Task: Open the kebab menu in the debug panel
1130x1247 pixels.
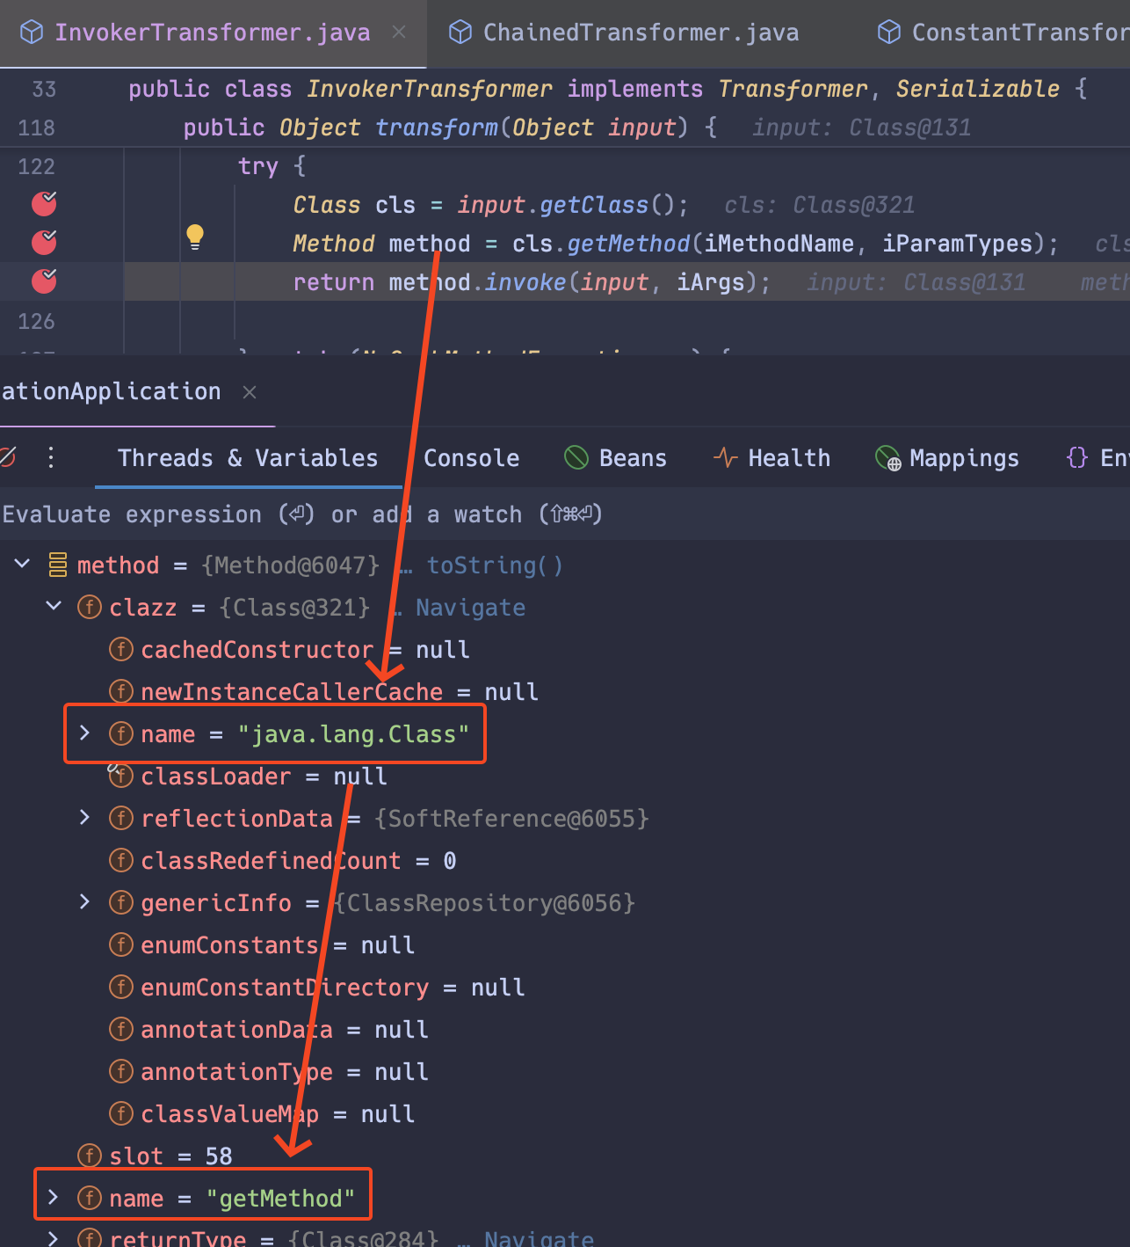Action: click(50, 457)
